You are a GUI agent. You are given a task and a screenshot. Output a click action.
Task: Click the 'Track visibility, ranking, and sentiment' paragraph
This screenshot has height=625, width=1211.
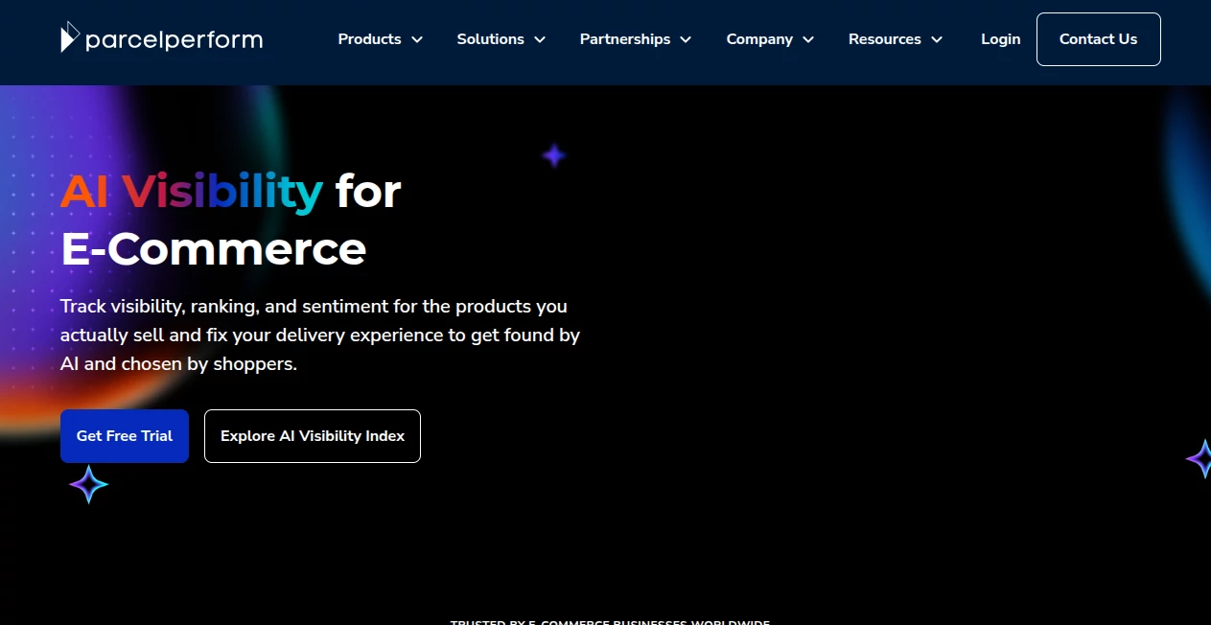[x=320, y=336]
